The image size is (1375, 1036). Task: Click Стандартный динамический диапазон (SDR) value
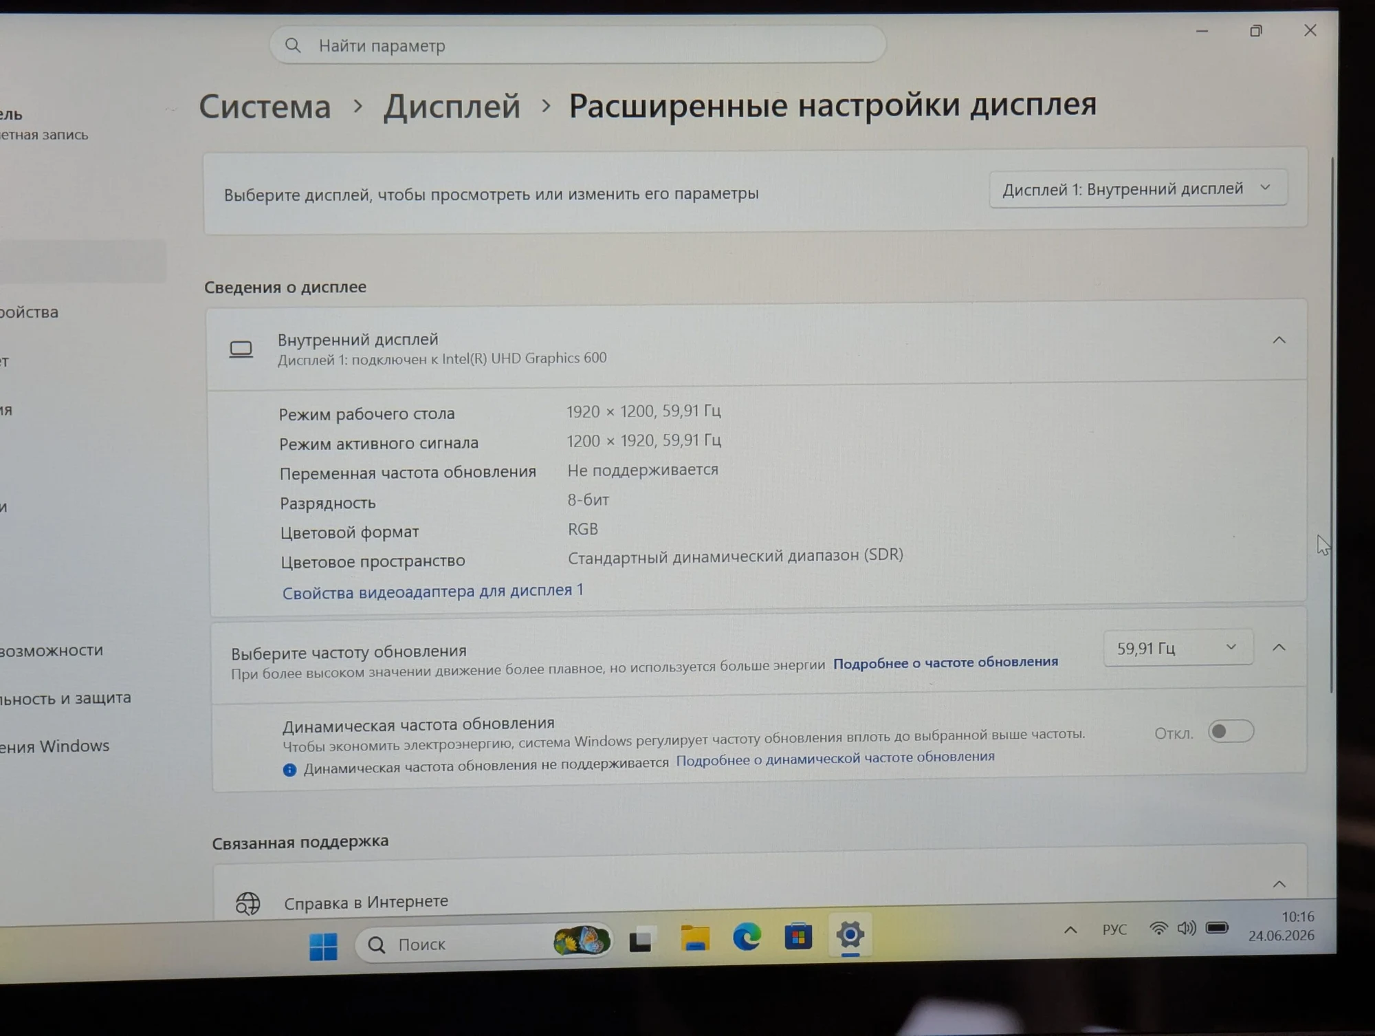736,556
